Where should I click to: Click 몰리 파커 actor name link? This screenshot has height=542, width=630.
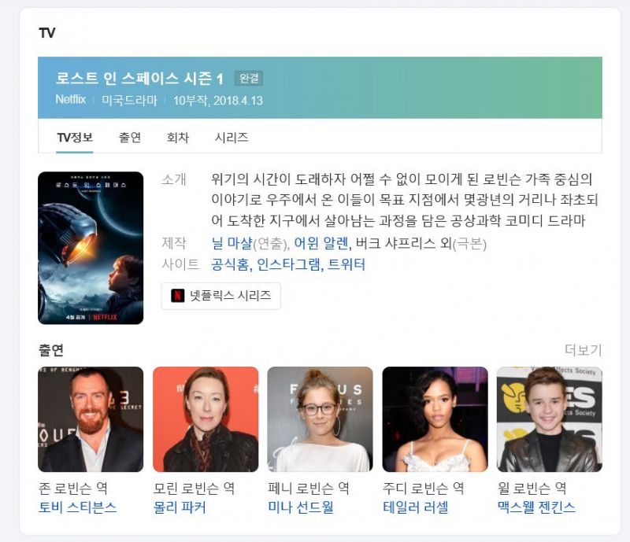(180, 507)
